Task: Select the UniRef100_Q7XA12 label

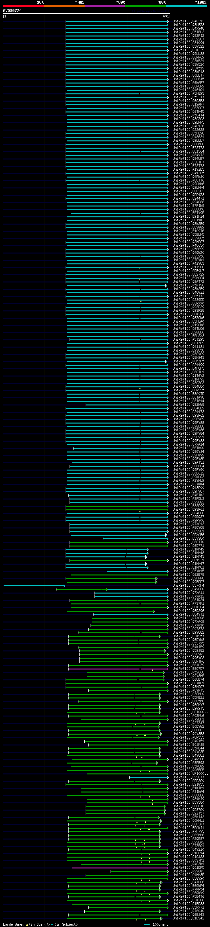Action: [x=188, y=596]
